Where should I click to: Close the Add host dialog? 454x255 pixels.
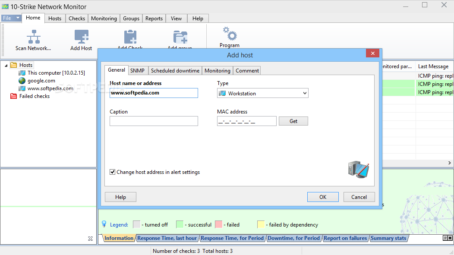[x=372, y=53]
